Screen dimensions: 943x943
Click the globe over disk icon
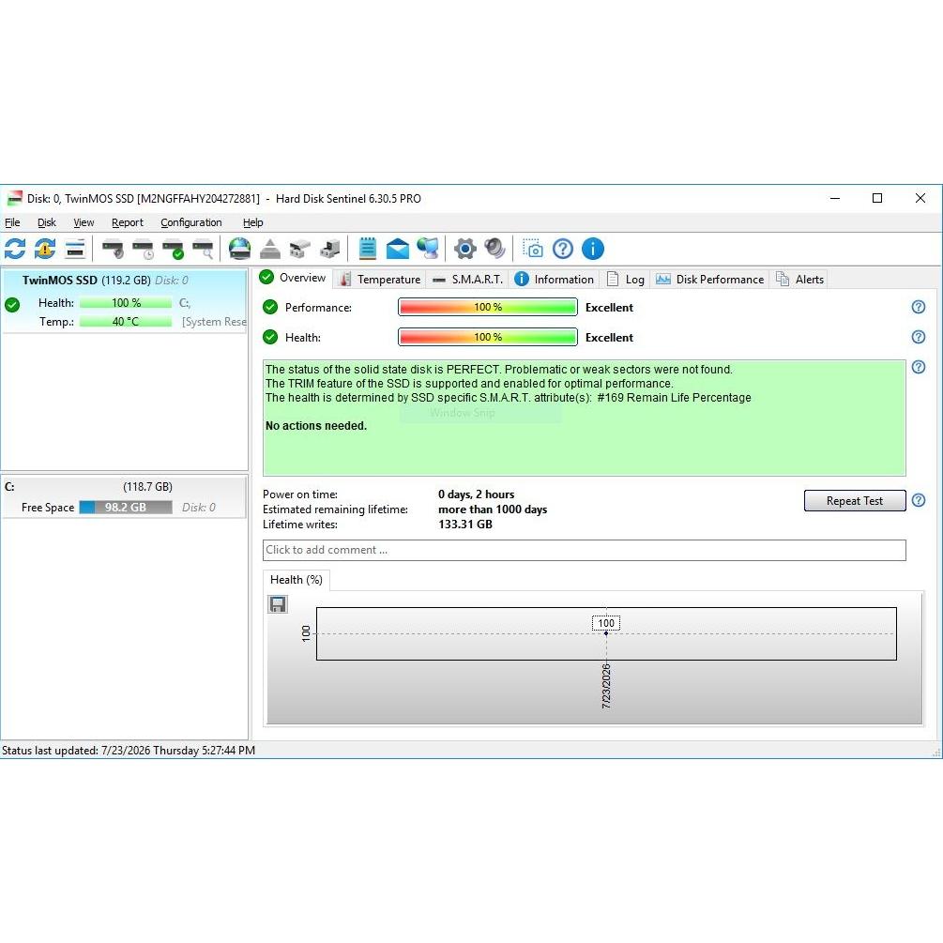[x=240, y=249]
